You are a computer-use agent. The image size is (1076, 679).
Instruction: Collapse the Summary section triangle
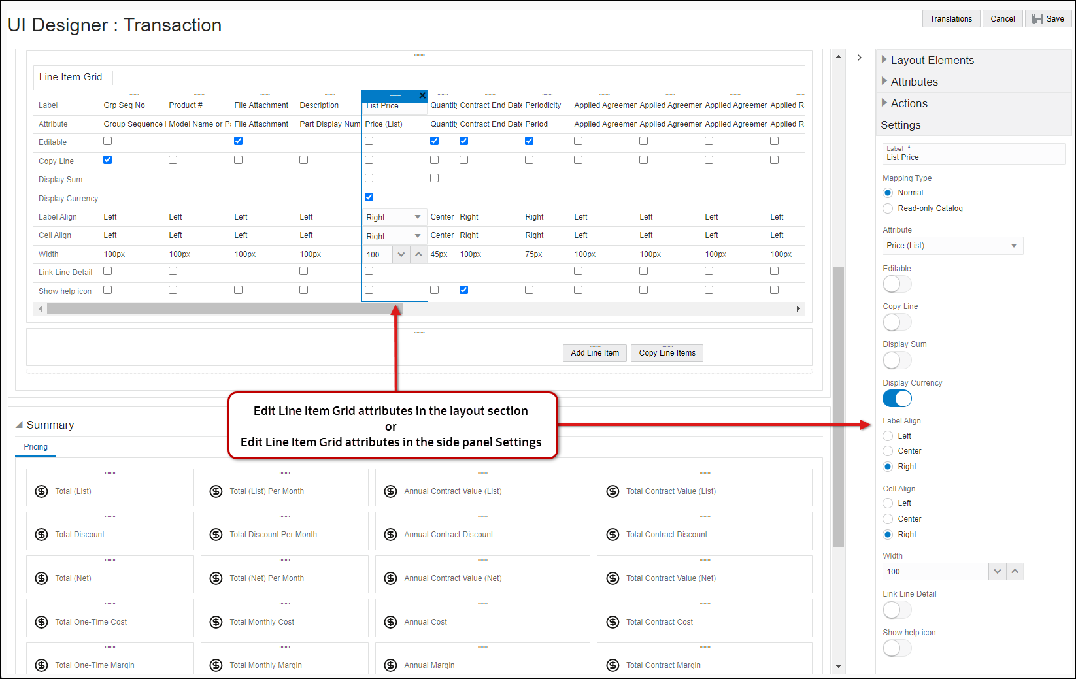tap(19, 425)
